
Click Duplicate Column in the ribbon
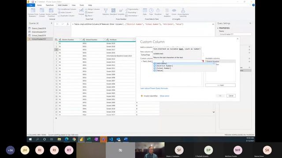pyautogui.click(x=66, y=16)
